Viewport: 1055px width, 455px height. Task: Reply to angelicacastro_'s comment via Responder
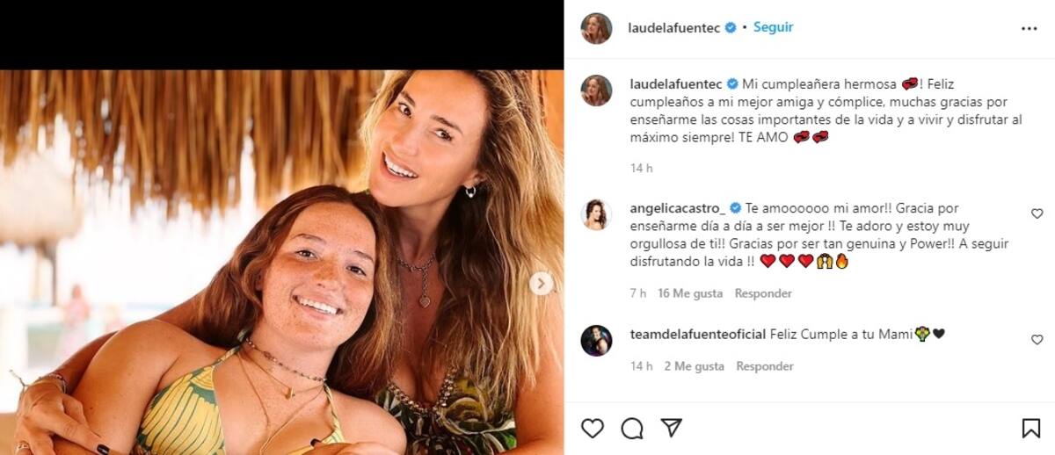[763, 293]
